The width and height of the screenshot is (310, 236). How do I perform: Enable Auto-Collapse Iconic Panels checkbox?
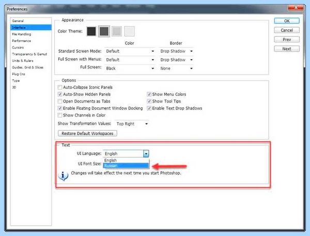click(x=60, y=87)
